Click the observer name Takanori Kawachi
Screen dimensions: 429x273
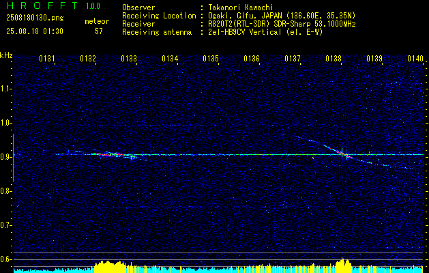pyautogui.click(x=241, y=8)
